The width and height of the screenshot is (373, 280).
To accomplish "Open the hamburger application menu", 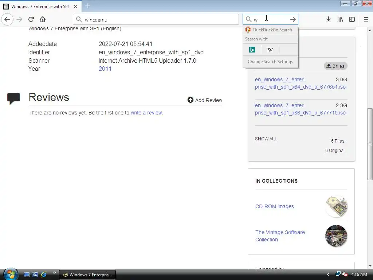I will pyautogui.click(x=366, y=19).
